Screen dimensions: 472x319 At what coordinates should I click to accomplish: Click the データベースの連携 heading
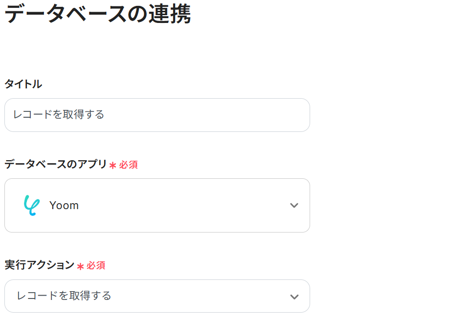click(x=97, y=15)
